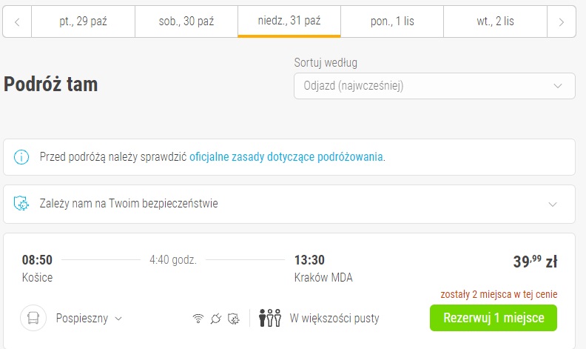Choose the wt., 2 lis date tab
Image resolution: width=586 pixels, height=349 pixels.
(495, 21)
